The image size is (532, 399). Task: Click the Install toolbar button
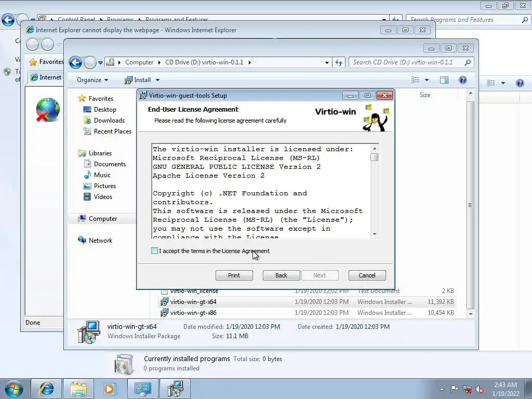tap(138, 79)
